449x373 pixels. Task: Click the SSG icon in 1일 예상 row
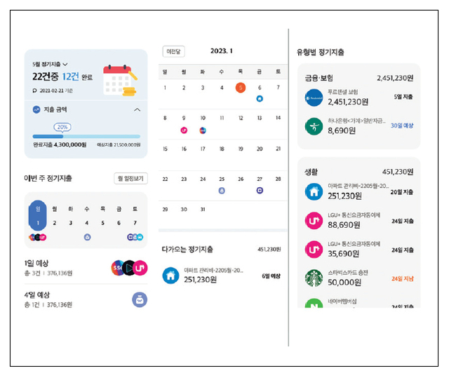tap(117, 268)
